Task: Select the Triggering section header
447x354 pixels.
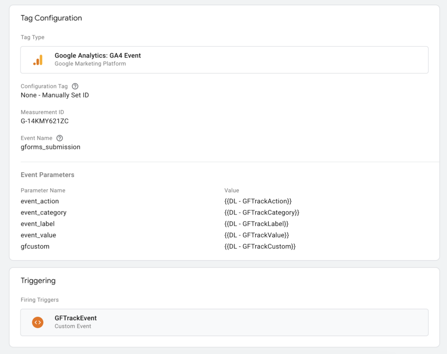Action: [38, 281]
